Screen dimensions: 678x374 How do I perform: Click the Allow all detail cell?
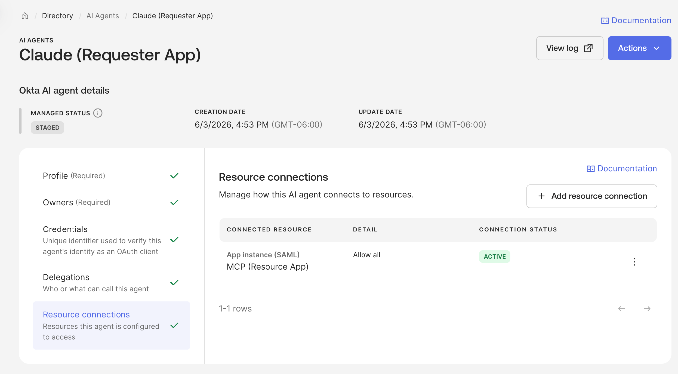point(366,255)
